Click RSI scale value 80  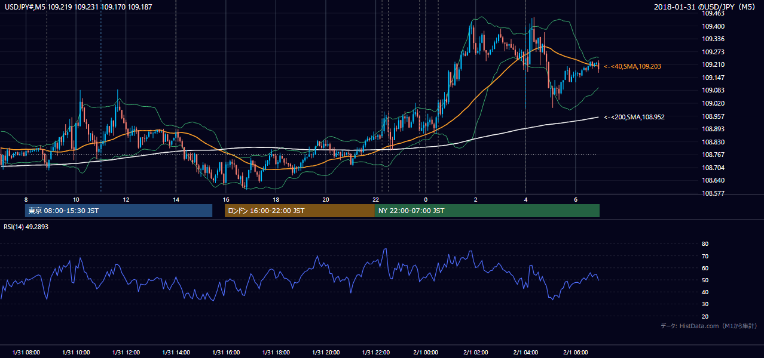click(x=705, y=244)
